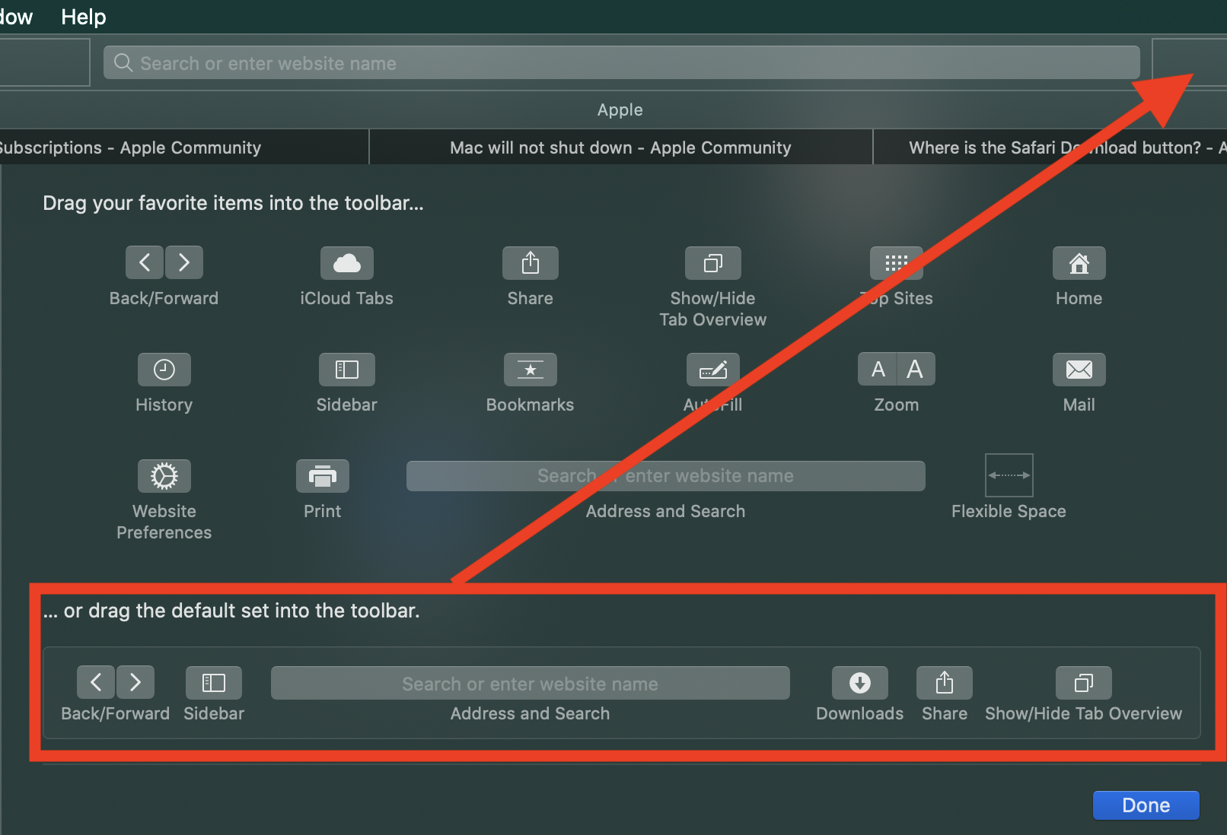The height and width of the screenshot is (835, 1227).
Task: Click the Done button
Action: point(1146,805)
